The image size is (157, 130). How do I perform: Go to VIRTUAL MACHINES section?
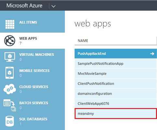click(x=37, y=55)
